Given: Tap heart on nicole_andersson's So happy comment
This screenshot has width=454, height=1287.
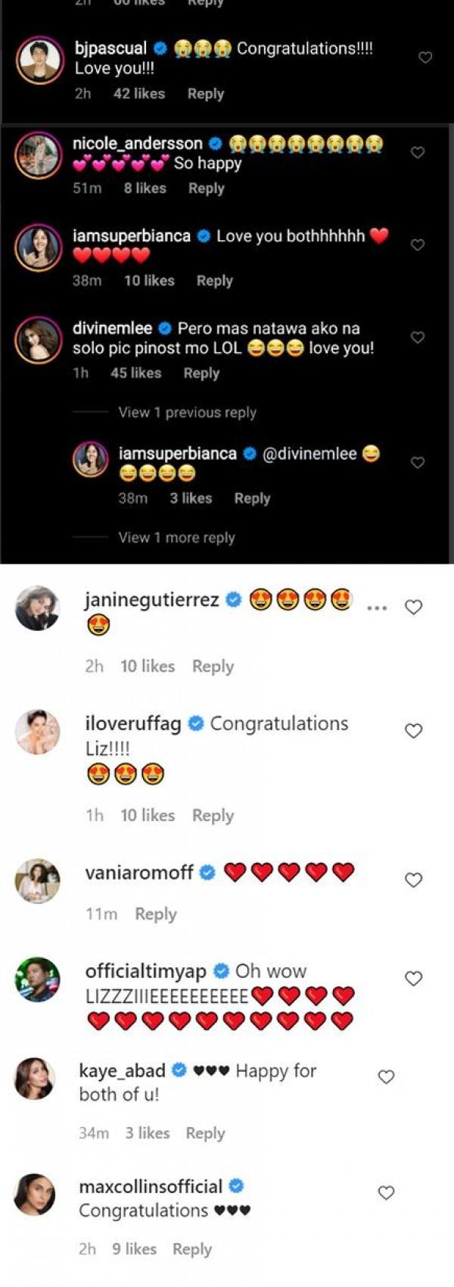Looking at the screenshot, I should (x=417, y=152).
